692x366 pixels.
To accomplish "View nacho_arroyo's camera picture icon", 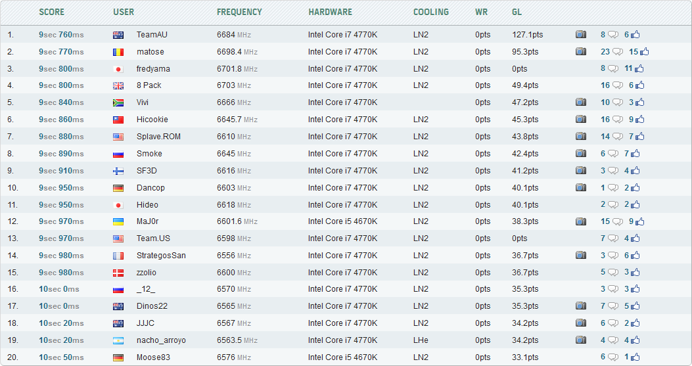I will tap(581, 340).
